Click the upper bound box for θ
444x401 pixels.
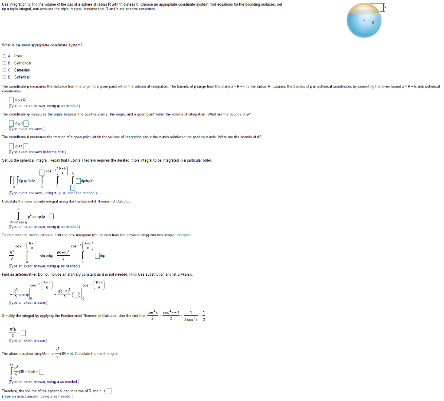point(26,147)
